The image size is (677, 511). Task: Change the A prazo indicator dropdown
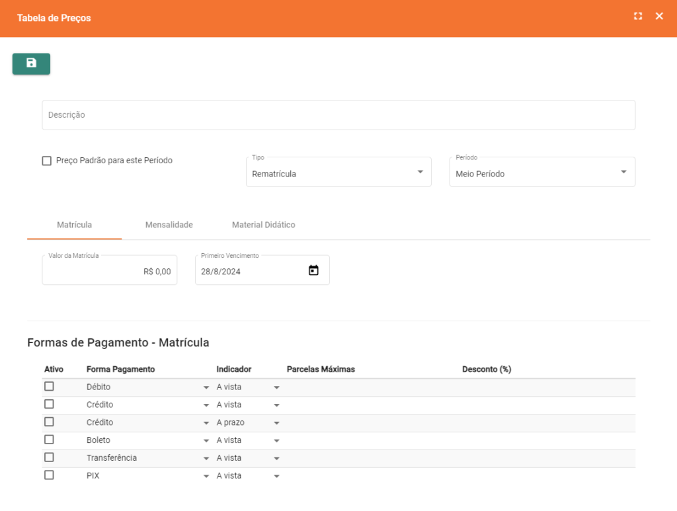276,423
